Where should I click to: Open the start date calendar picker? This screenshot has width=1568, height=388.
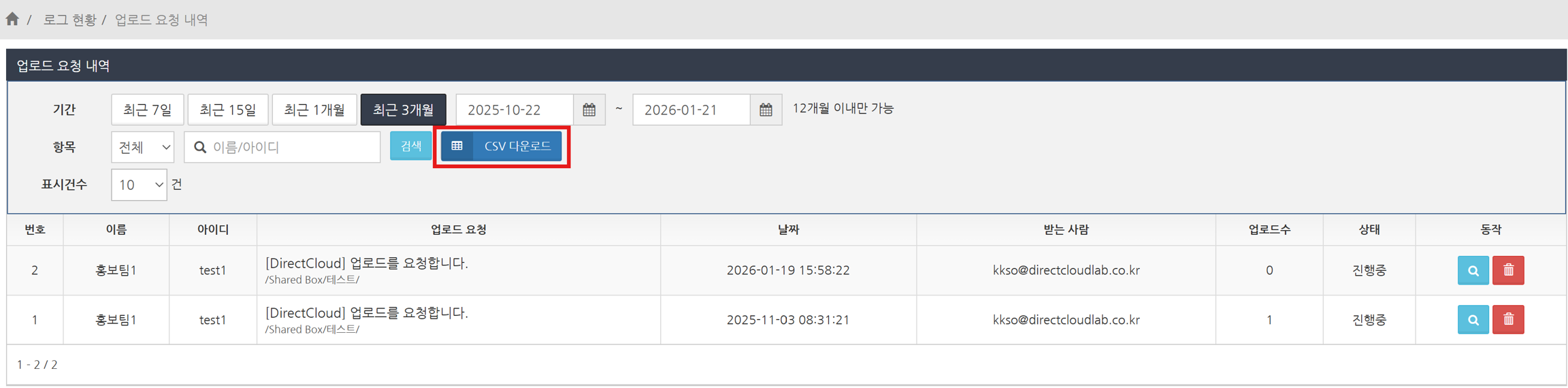tap(589, 110)
